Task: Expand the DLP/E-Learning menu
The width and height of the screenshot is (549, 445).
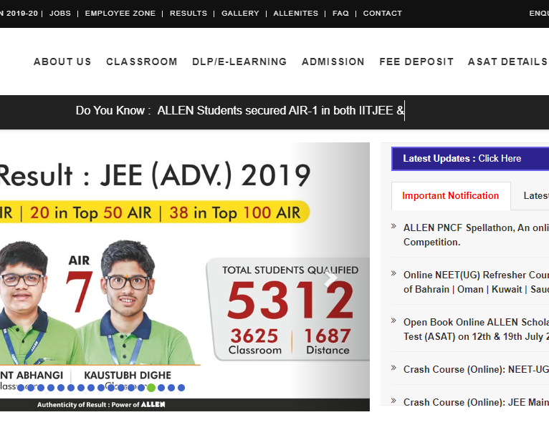Action: (x=239, y=62)
